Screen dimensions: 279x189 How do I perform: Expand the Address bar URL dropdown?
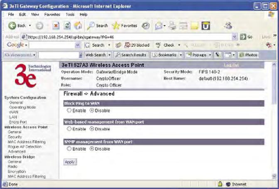[235, 37]
